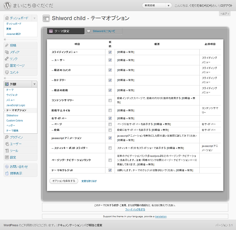Click the Plugins (プラグイン) icon
This screenshot has width=236, height=230.
7,137
